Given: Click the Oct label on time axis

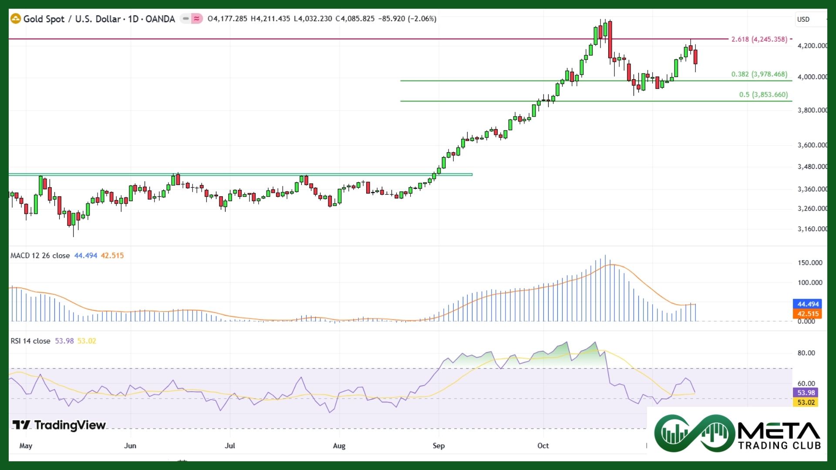Looking at the screenshot, I should (543, 446).
